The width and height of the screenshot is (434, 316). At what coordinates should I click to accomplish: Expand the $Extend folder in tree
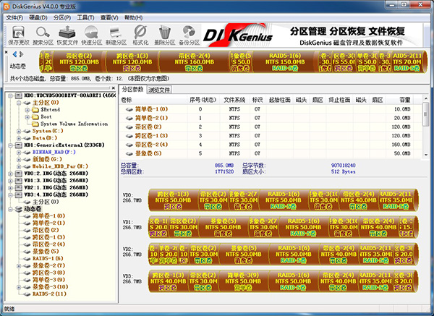pos(27,109)
